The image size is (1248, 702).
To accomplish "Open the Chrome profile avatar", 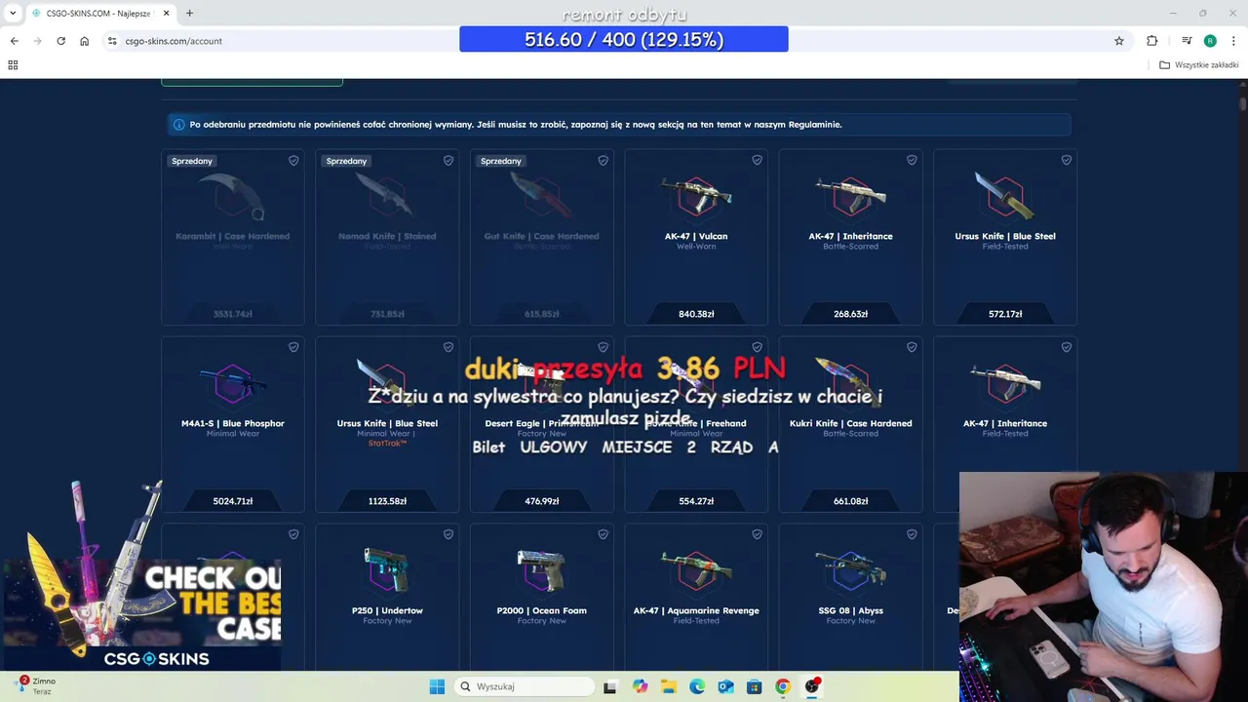I will click(1210, 41).
